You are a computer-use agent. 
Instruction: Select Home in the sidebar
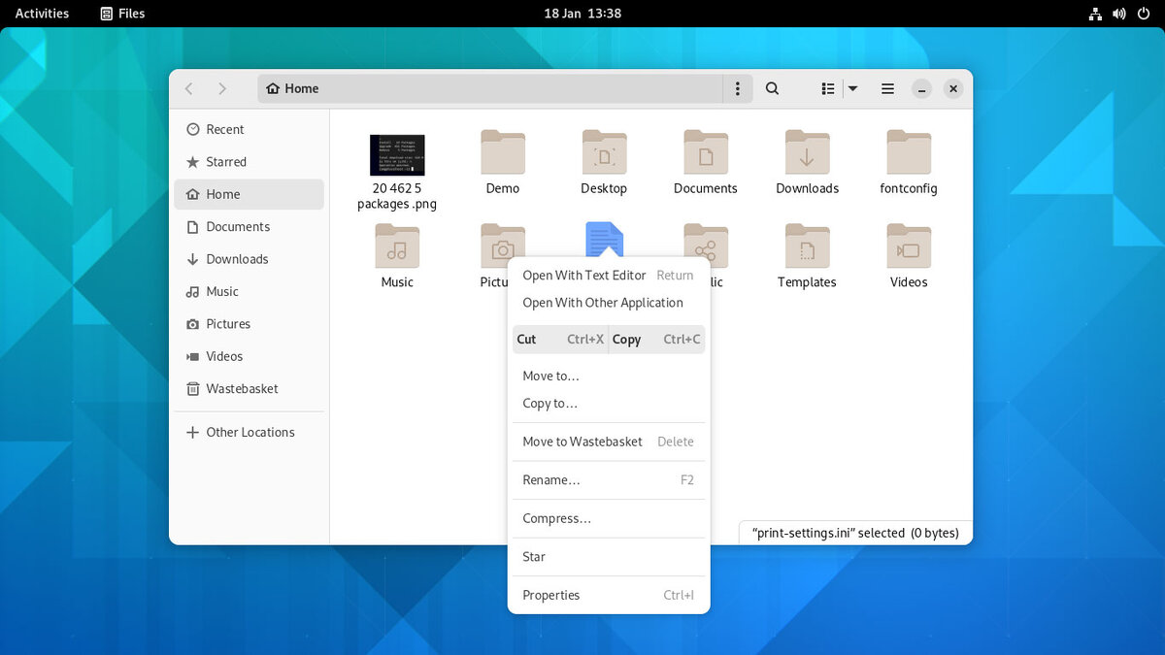pos(249,194)
